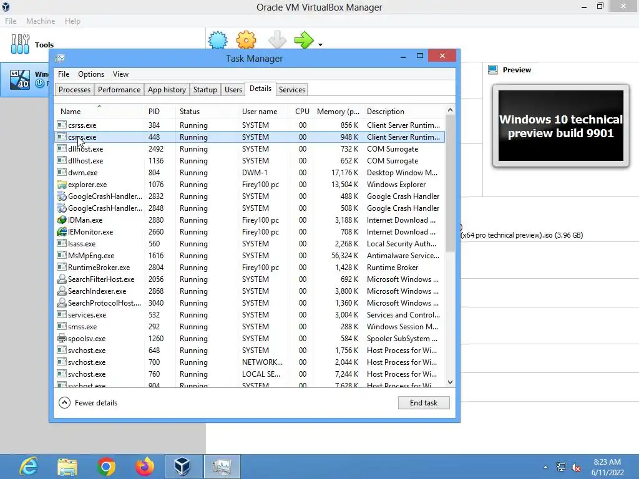Click the vertical scrollbar thumb in details list

450,183
